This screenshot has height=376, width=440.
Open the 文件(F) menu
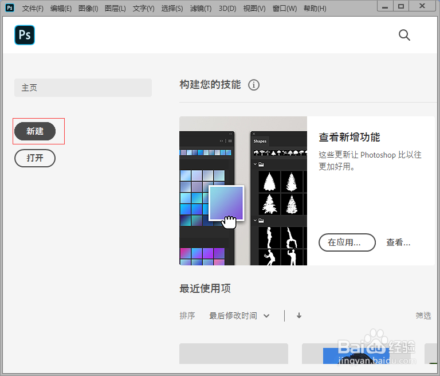tap(33, 9)
